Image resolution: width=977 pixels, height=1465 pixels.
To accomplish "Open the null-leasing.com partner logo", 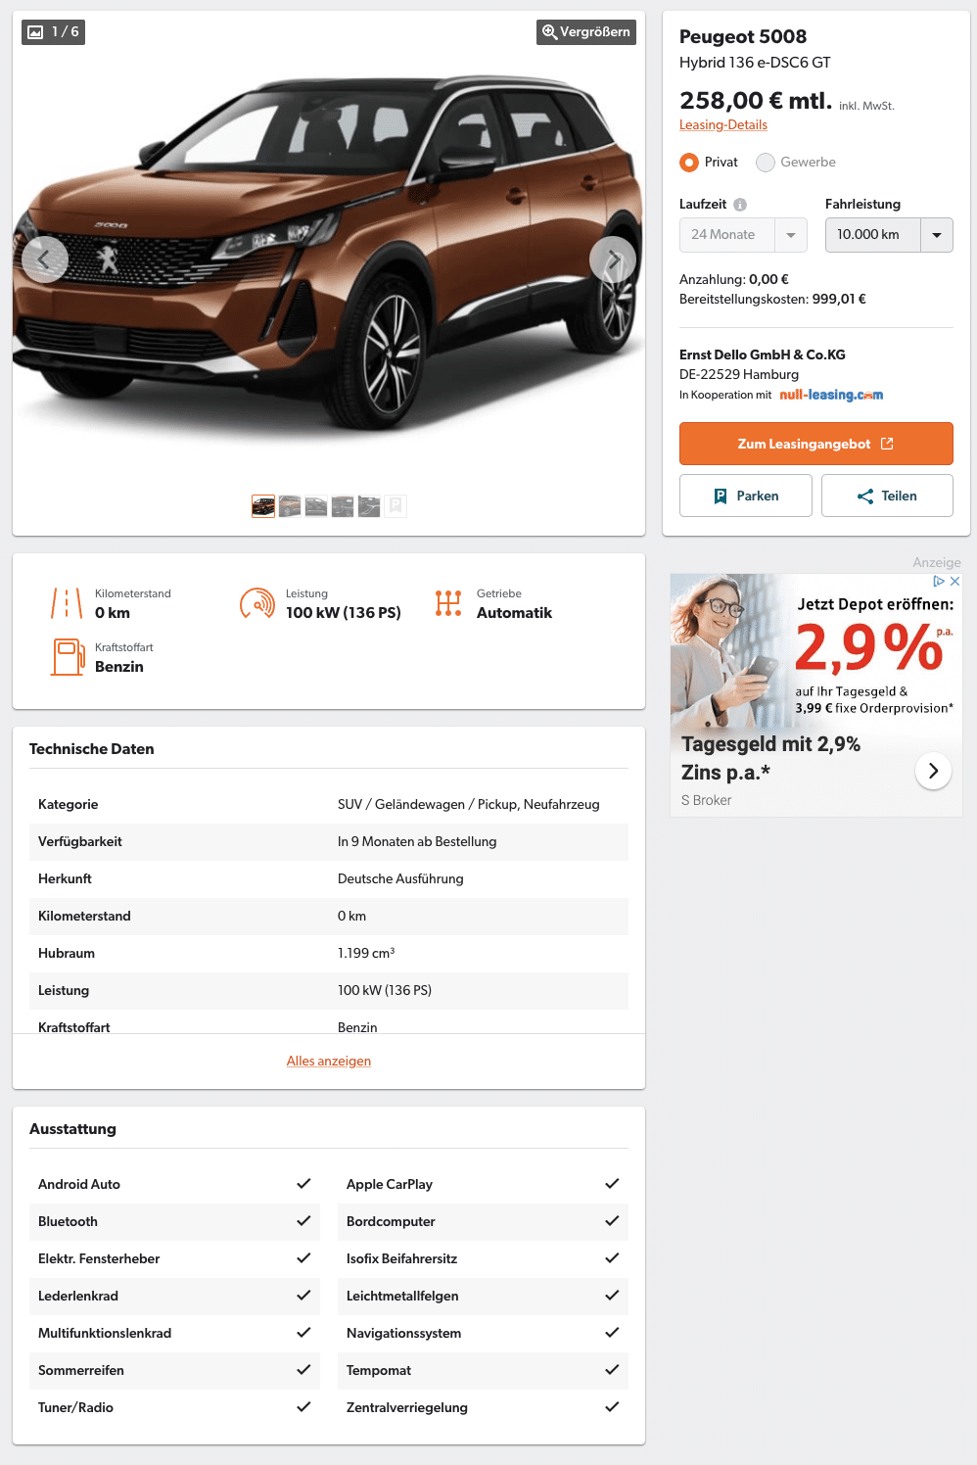I will tap(831, 395).
